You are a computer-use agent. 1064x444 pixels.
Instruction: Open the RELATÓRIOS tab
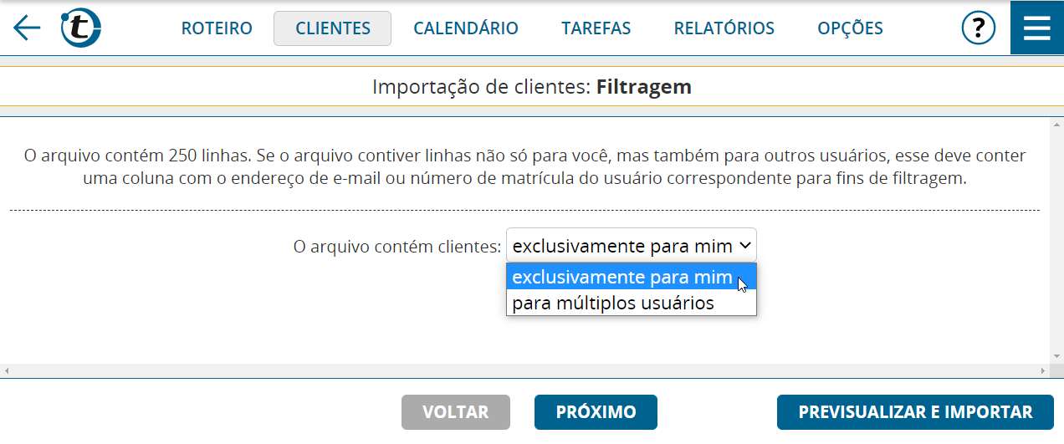(x=724, y=28)
